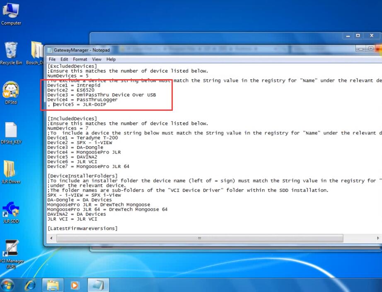
Task: Select the DFStd application icon
Action: [x=11, y=92]
